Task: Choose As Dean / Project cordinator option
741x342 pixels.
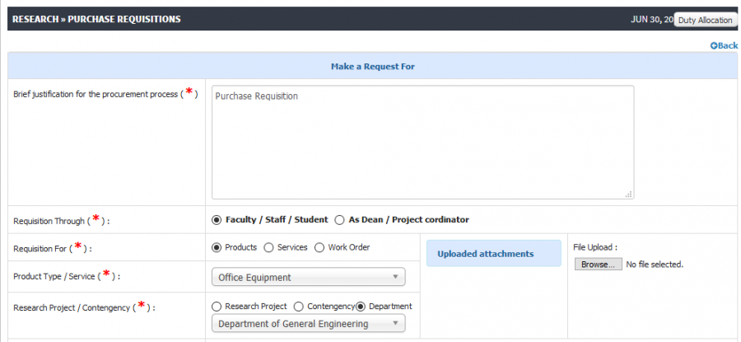Action: tap(339, 220)
